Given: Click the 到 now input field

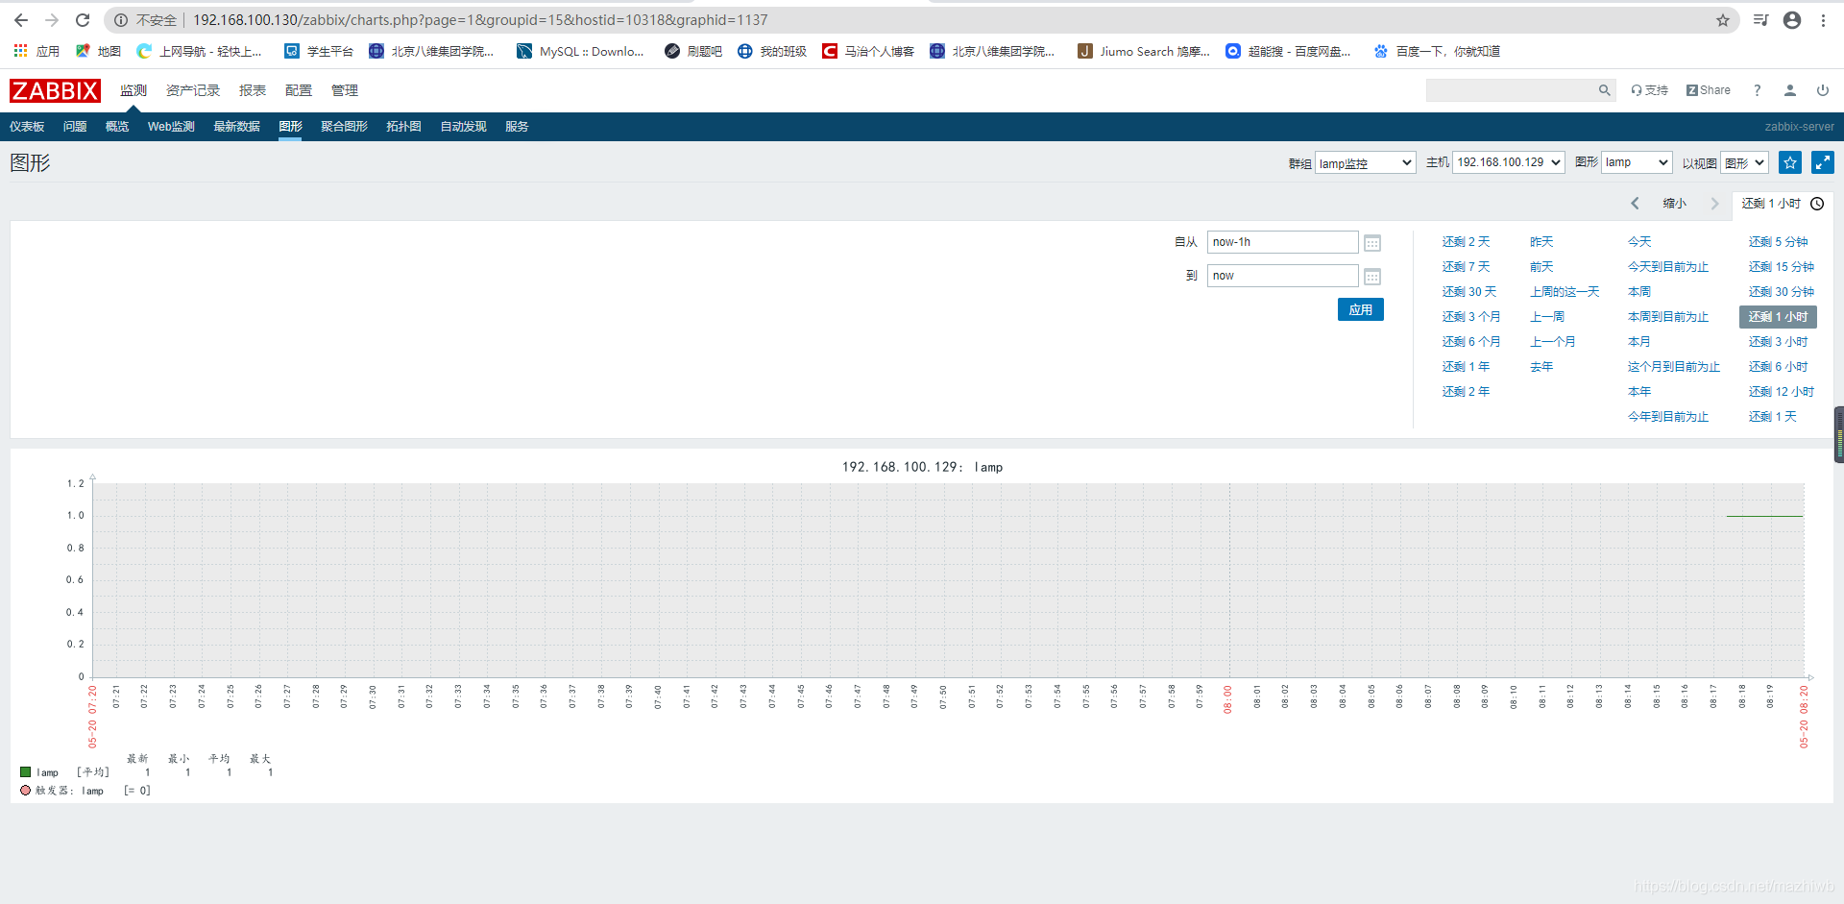Looking at the screenshot, I should 1282,276.
